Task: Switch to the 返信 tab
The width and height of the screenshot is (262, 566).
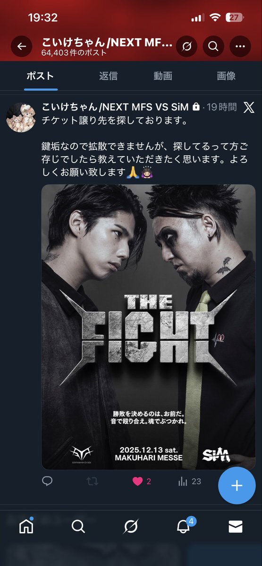Action: click(x=108, y=76)
